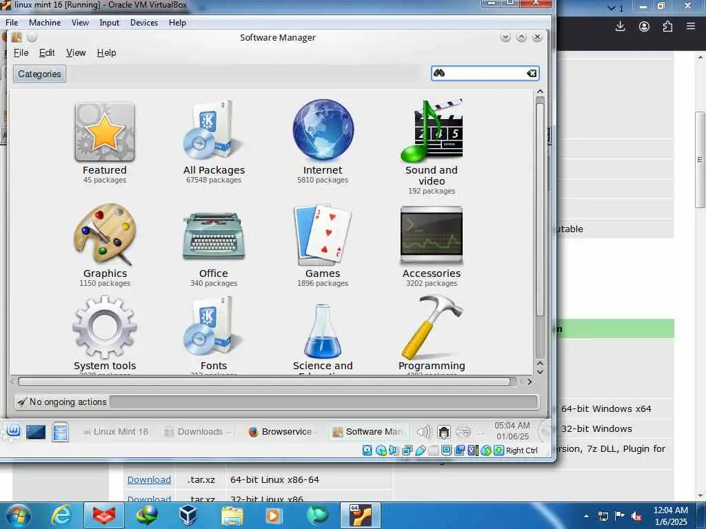The width and height of the screenshot is (706, 529).
Task: Open the Graphics palette category
Action: click(x=105, y=245)
